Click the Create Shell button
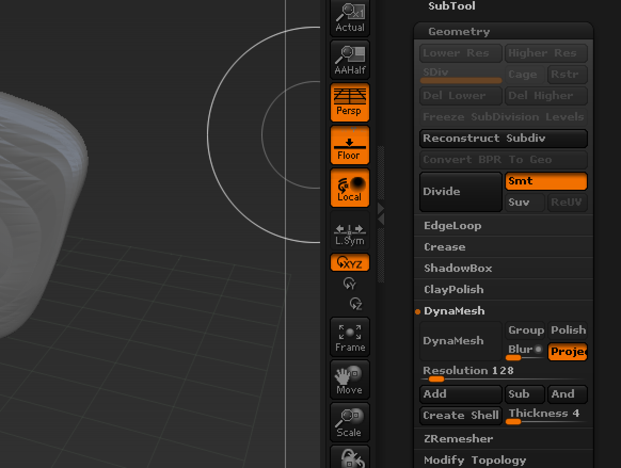 point(460,415)
